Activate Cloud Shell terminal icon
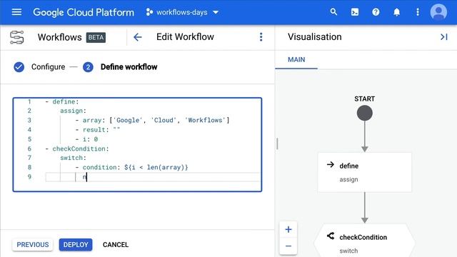Viewport: 457px width, 257px height. [355, 12]
